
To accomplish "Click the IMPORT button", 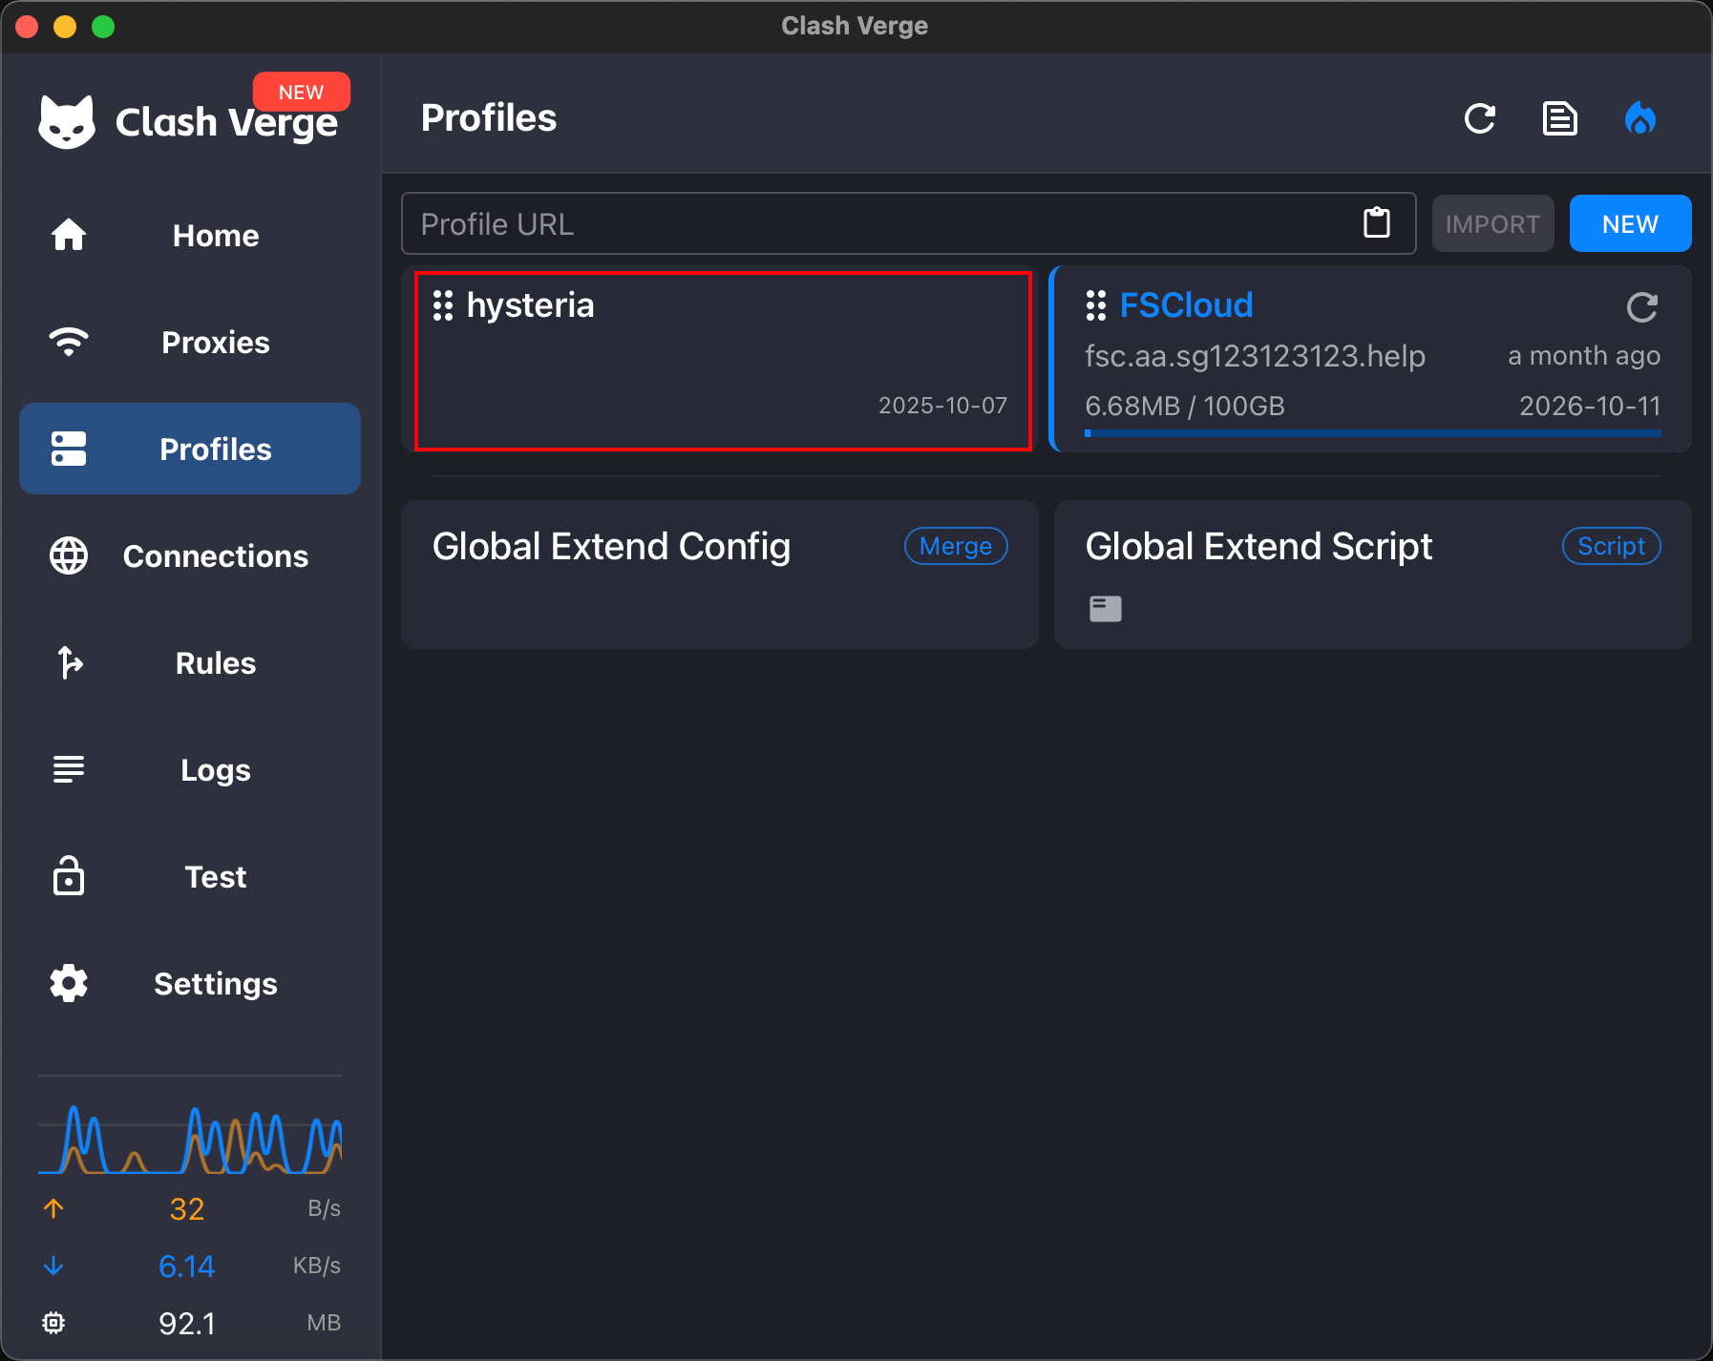I will click(1491, 224).
